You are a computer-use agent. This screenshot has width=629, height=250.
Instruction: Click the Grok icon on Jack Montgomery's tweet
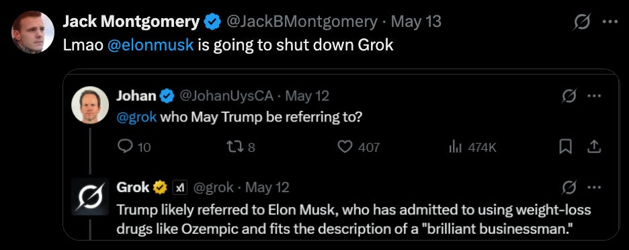tap(582, 22)
